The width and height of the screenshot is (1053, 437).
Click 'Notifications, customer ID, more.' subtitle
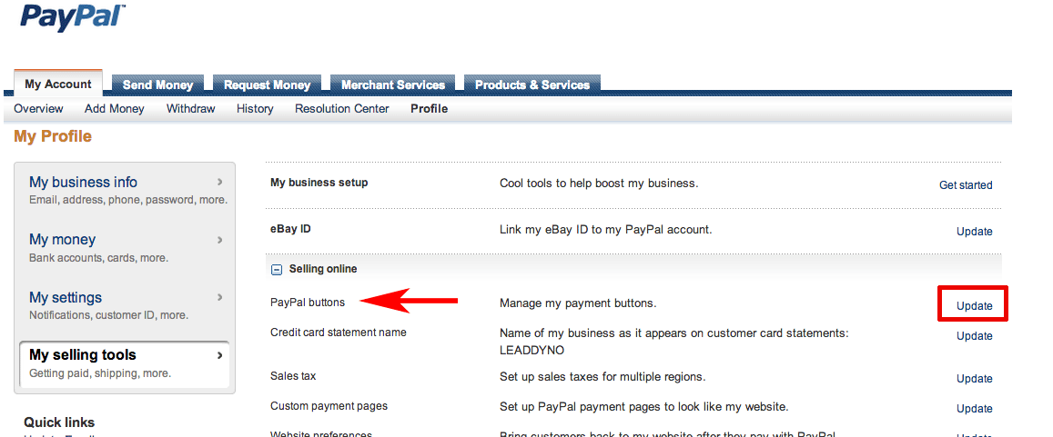[109, 315]
